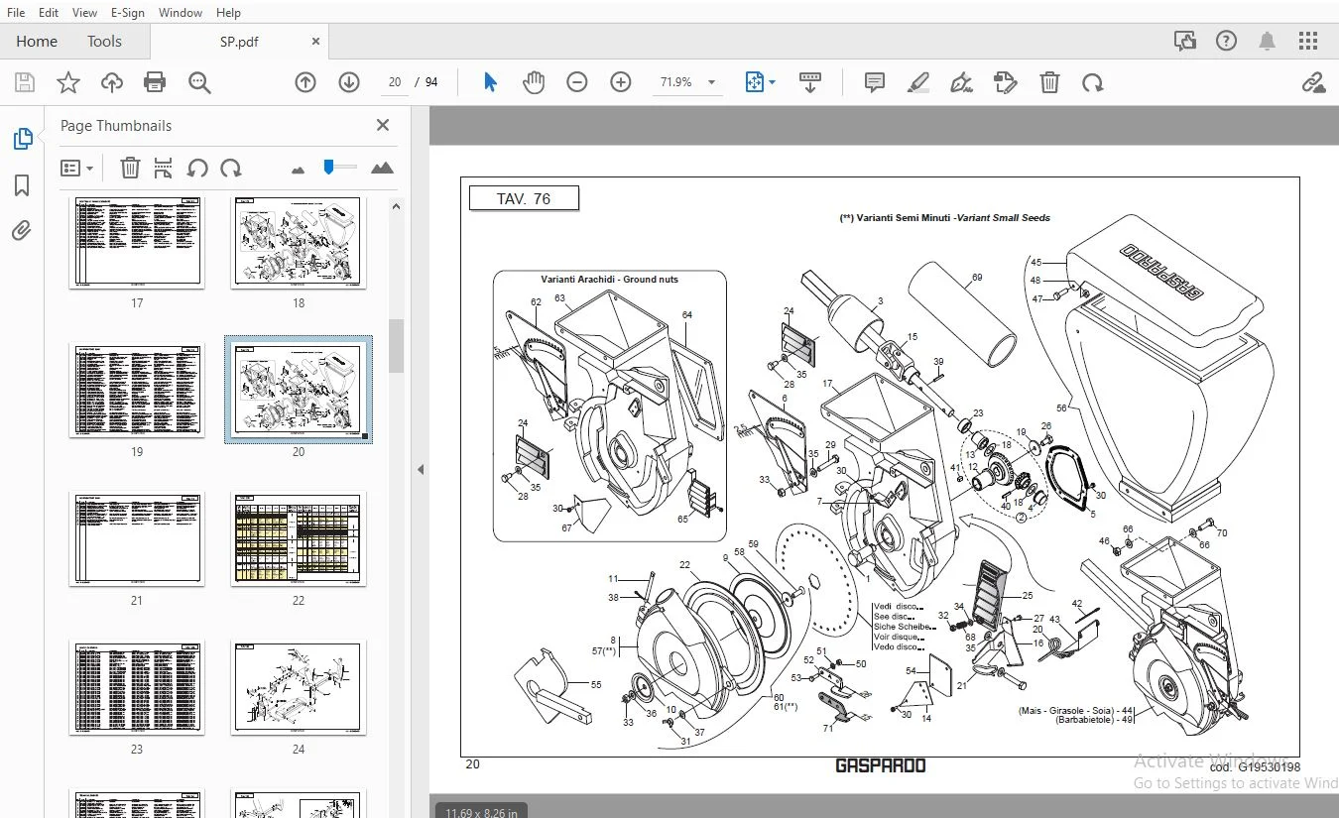Print the document
Image resolution: width=1339 pixels, height=818 pixels.
(156, 82)
